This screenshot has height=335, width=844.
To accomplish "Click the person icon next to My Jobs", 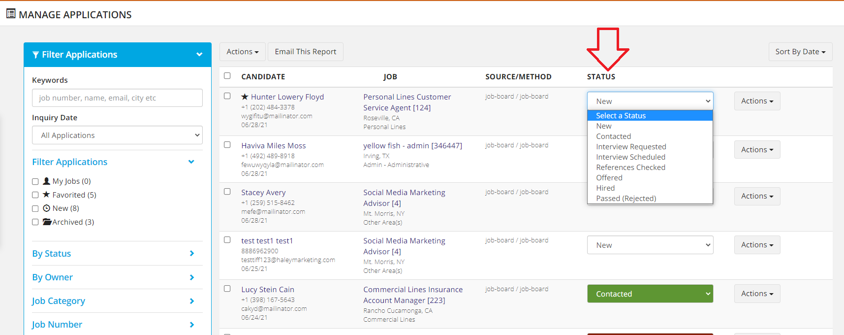I will 47,181.
